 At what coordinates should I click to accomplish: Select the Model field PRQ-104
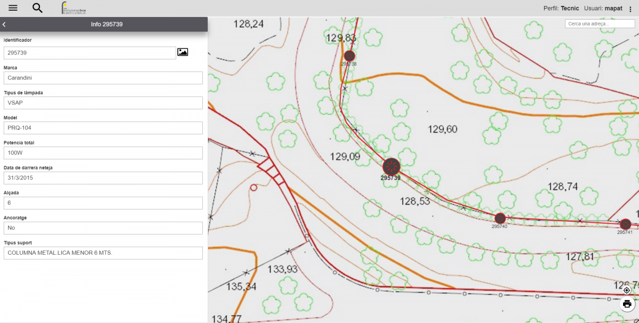103,128
